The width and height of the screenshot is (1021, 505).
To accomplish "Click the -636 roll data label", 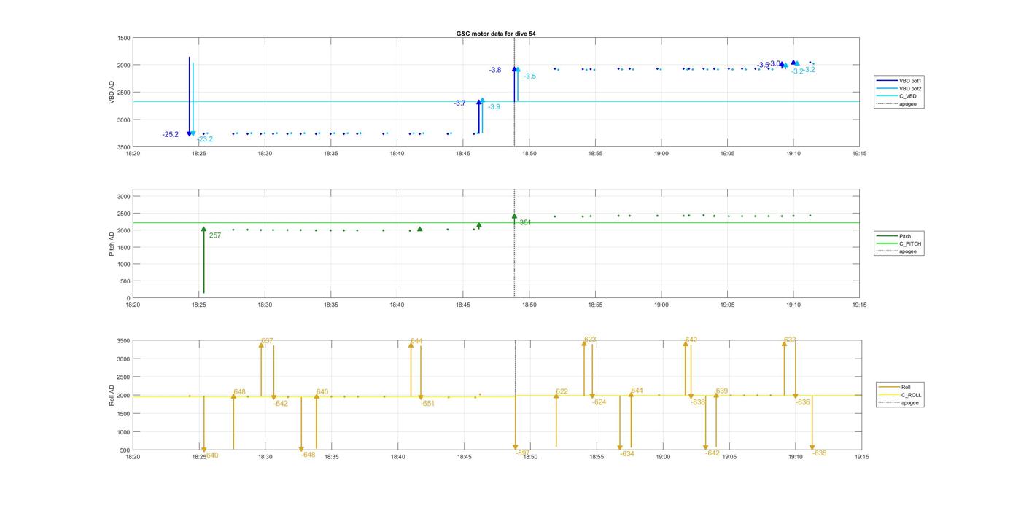I will 803,402.
